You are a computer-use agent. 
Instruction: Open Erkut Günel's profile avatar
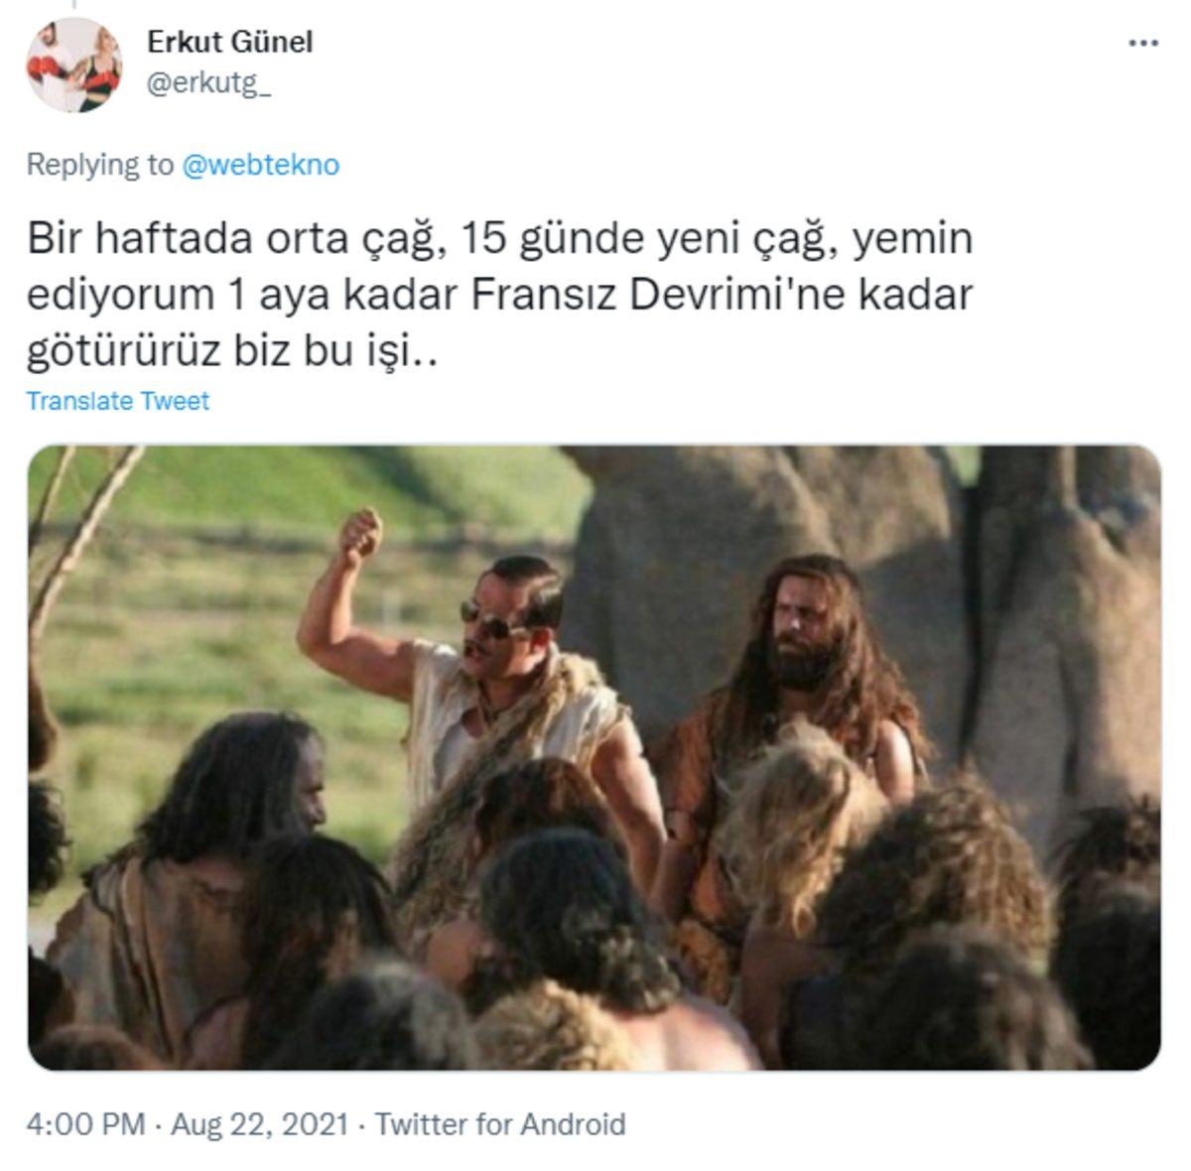(x=74, y=65)
